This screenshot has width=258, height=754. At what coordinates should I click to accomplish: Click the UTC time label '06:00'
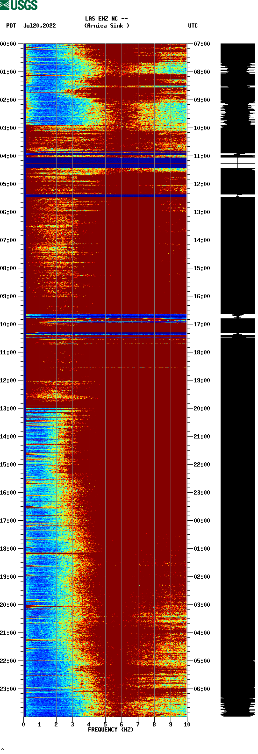point(202,689)
